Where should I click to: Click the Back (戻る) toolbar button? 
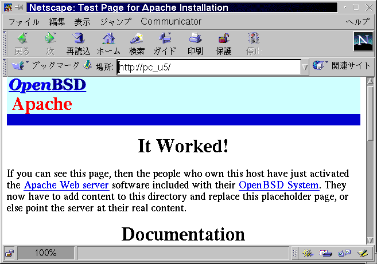pyautogui.click(x=22, y=44)
